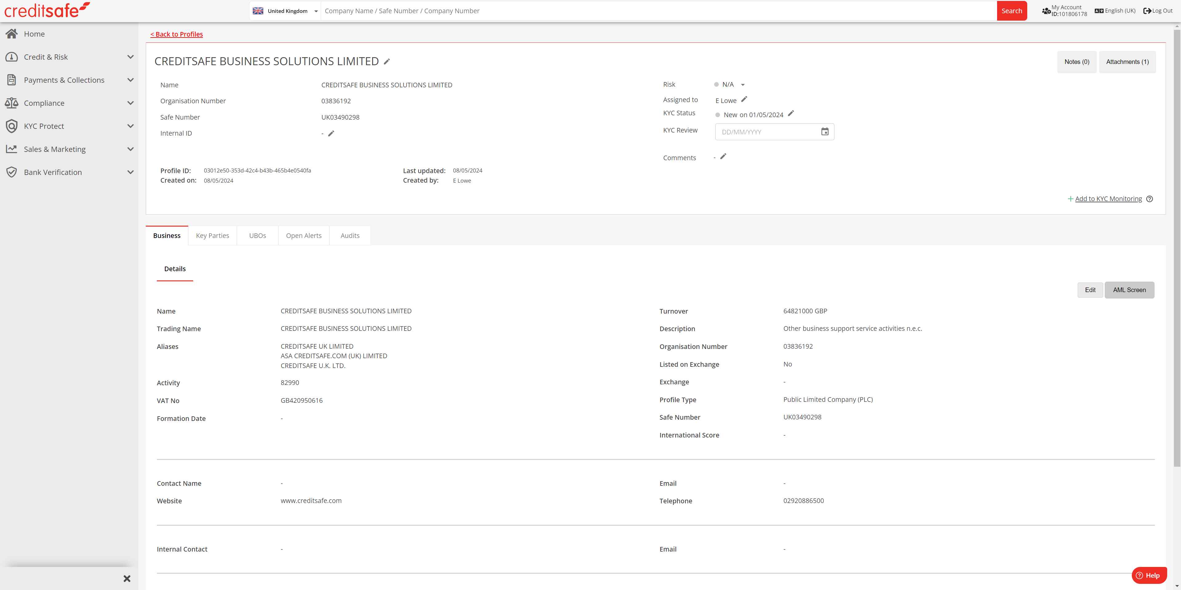Click the Activity code 82990
1181x590 pixels.
[x=290, y=382]
